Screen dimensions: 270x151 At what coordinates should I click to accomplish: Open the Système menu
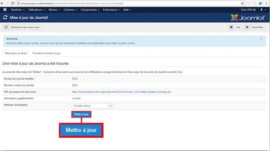pyautogui.click(x=18, y=10)
